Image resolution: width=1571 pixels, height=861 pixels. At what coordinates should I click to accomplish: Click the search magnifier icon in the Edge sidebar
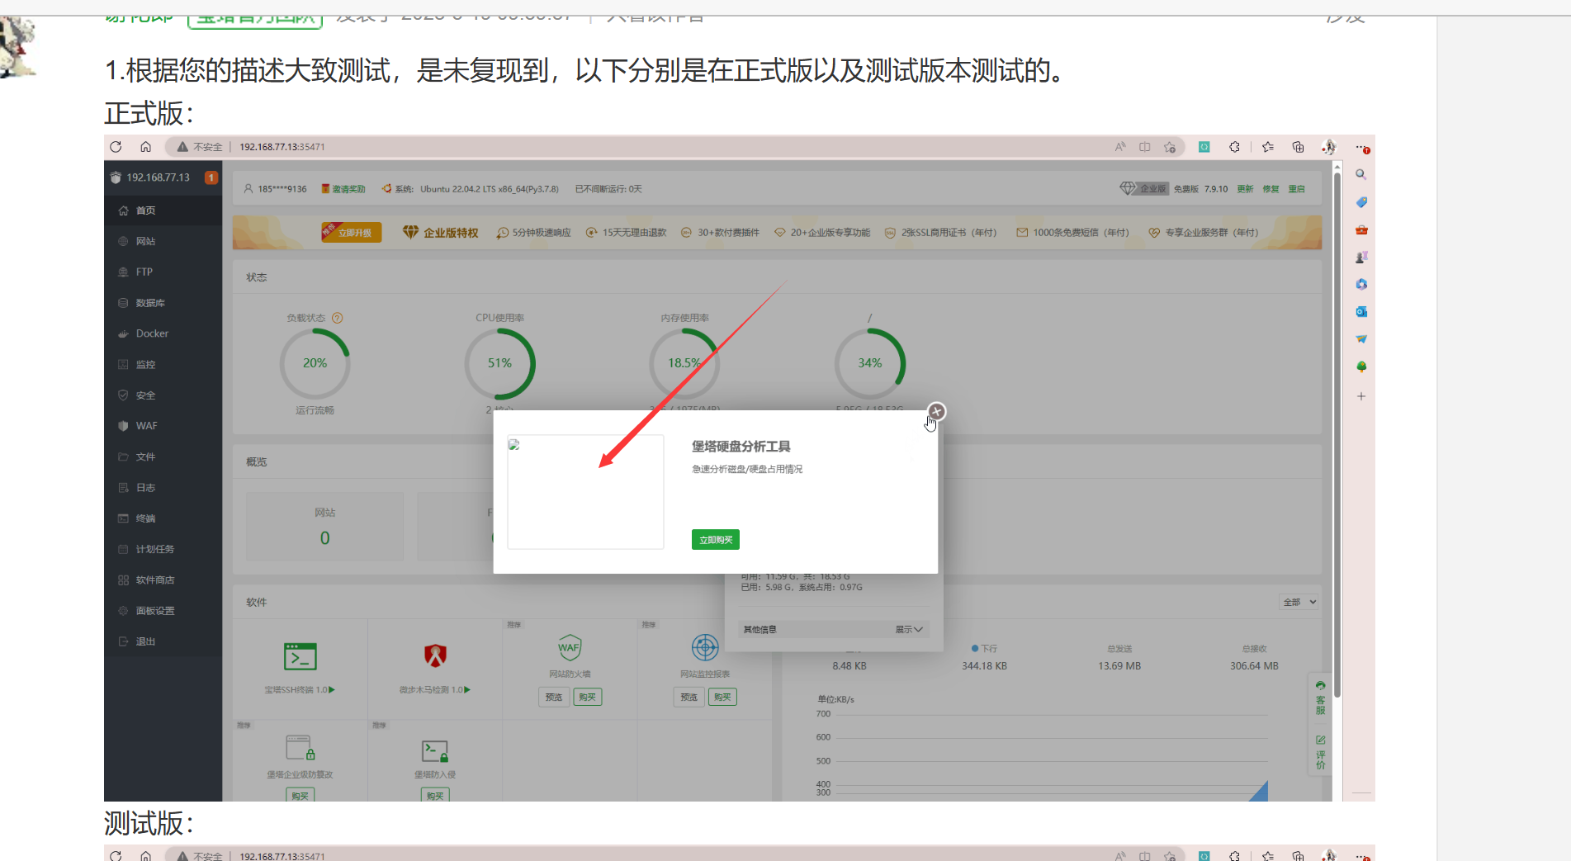pos(1361,175)
